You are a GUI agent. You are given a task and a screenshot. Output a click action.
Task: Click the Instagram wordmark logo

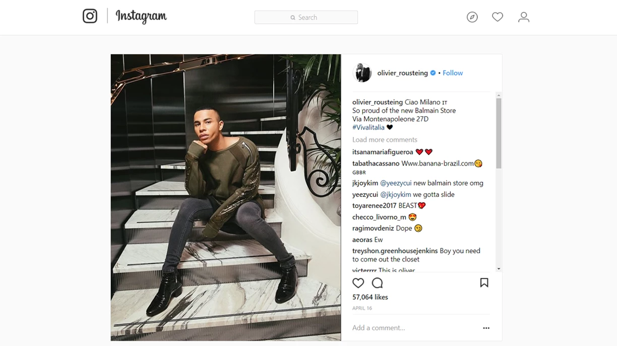141,17
